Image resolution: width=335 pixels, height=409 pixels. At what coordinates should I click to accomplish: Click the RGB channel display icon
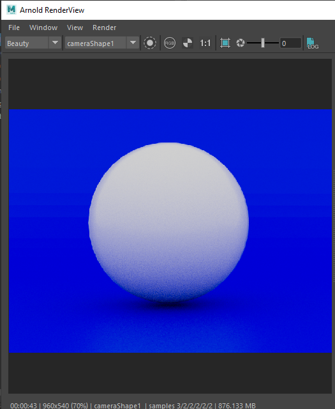[170, 43]
